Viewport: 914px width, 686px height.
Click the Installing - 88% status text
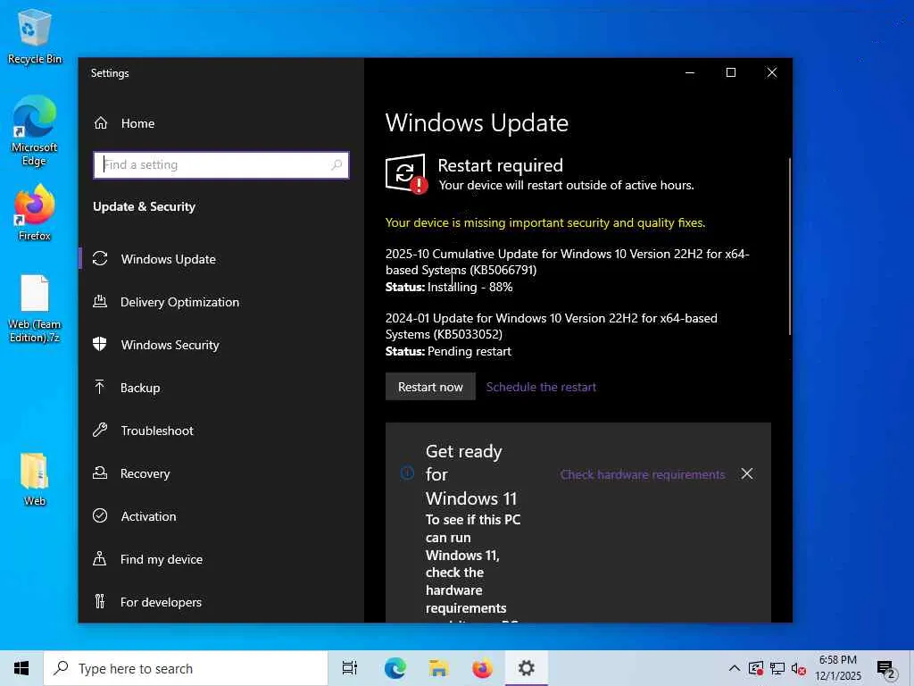469,287
